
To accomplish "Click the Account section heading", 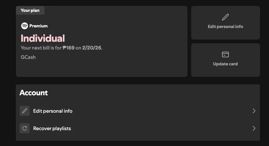I will (34, 93).
